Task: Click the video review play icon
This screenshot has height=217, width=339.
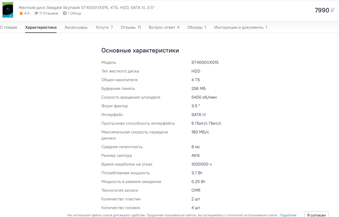Action: tap(65, 13)
